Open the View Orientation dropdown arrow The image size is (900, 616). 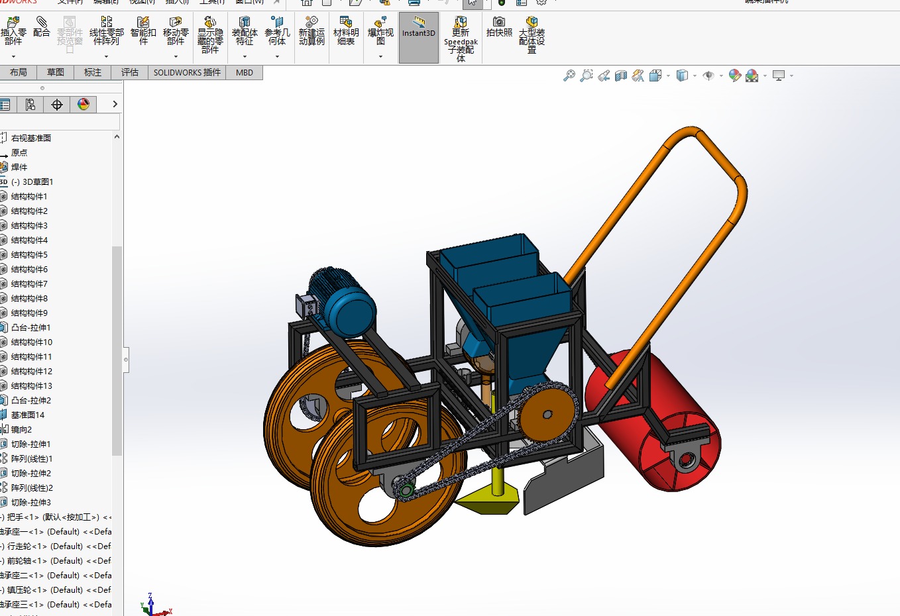point(668,76)
